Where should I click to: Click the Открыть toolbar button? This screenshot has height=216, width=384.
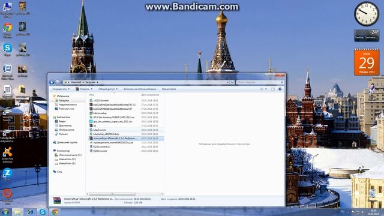tap(83, 89)
